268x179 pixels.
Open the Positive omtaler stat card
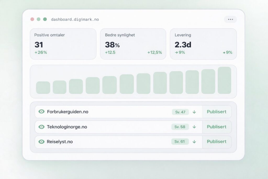click(x=63, y=44)
